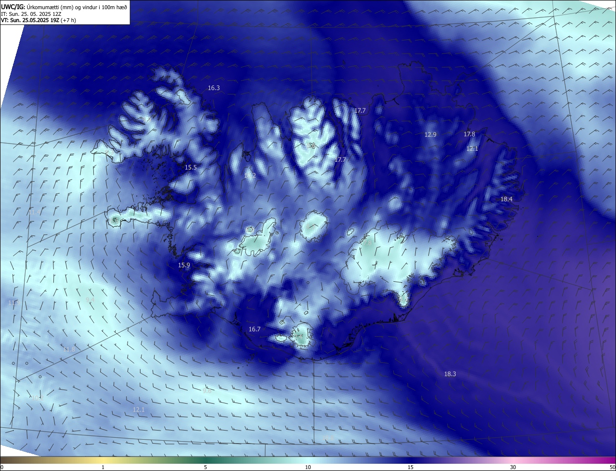Click the 18.4 value on the map
Image resolution: width=616 pixels, height=471 pixels.
506,199
